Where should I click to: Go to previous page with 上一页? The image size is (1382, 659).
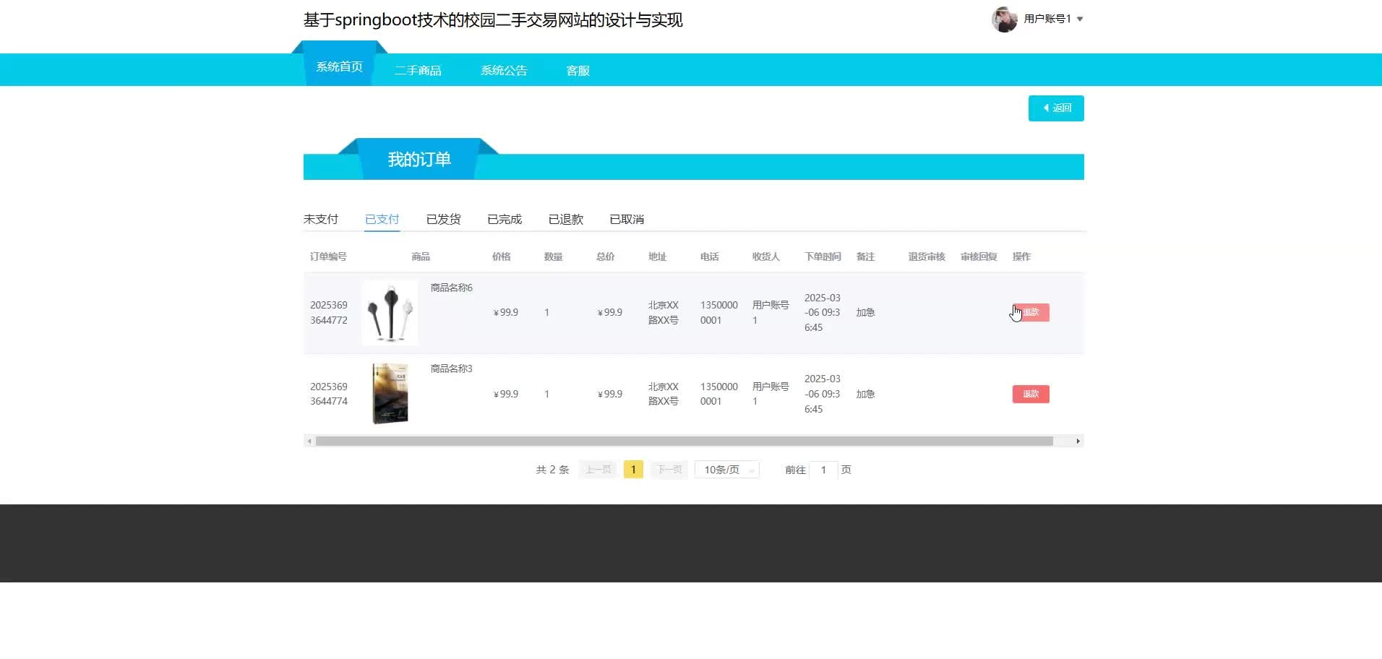598,470
